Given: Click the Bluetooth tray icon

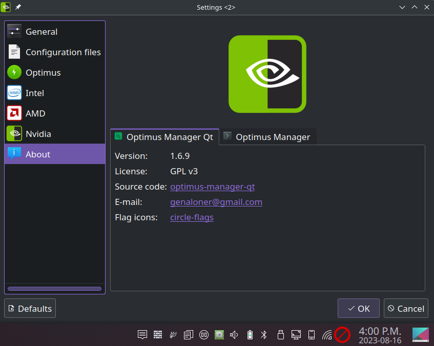Looking at the screenshot, I should coord(264,335).
